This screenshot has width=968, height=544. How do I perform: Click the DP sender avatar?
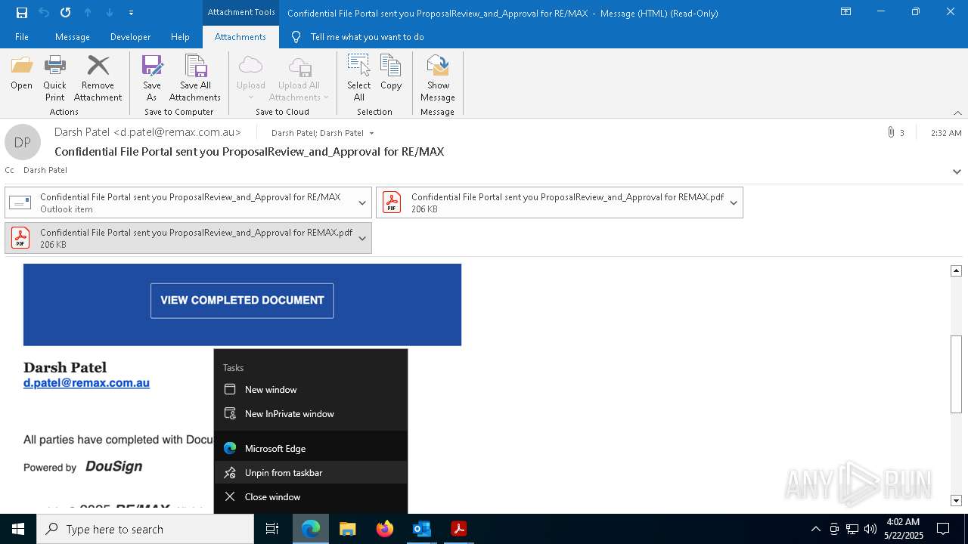coord(23,142)
